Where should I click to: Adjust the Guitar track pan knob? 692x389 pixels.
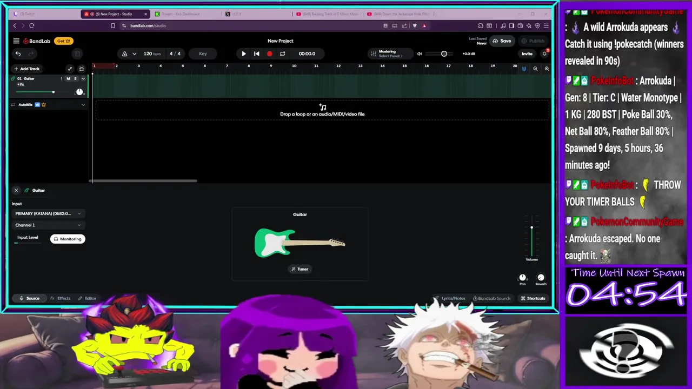coord(79,92)
